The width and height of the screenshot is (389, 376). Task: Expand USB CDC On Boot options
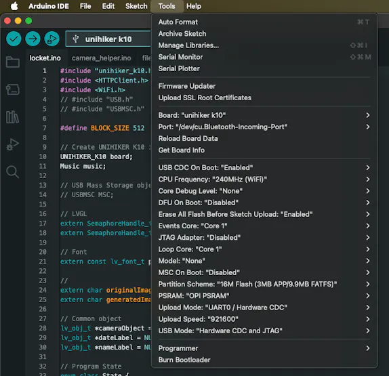264,167
